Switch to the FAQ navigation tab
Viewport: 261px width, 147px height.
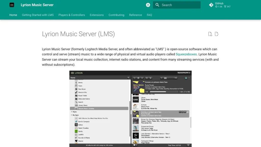(149, 15)
